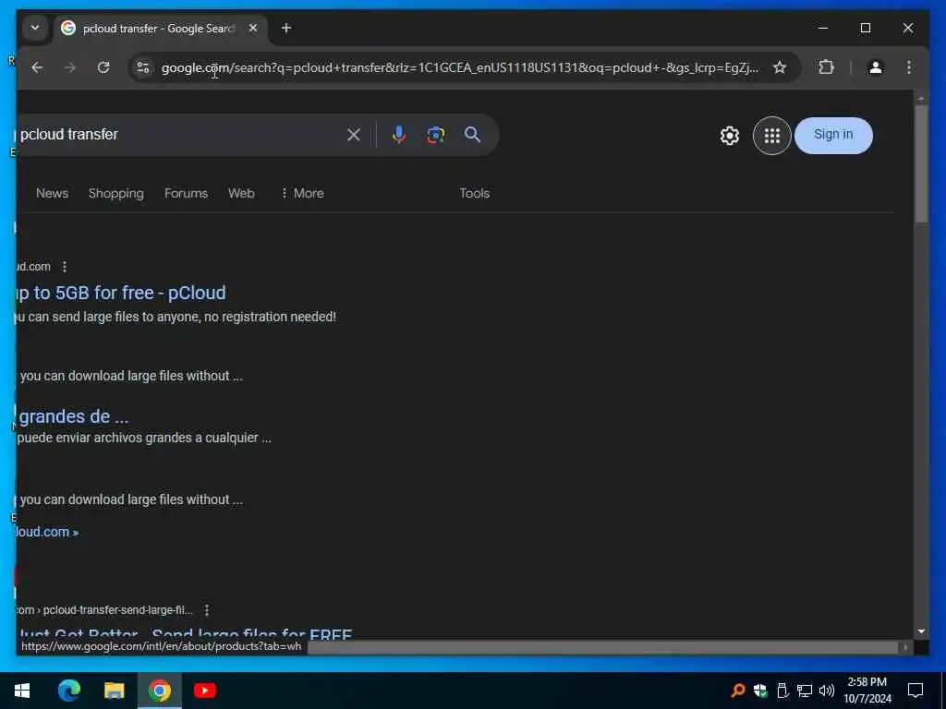Viewport: 946px width, 709px height.
Task: Open YouTube from the taskbar
Action: click(x=204, y=691)
